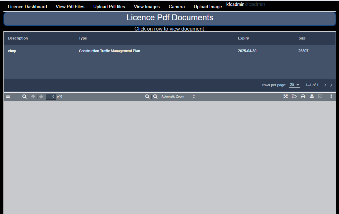Switch to the Camera section

[x=177, y=6]
